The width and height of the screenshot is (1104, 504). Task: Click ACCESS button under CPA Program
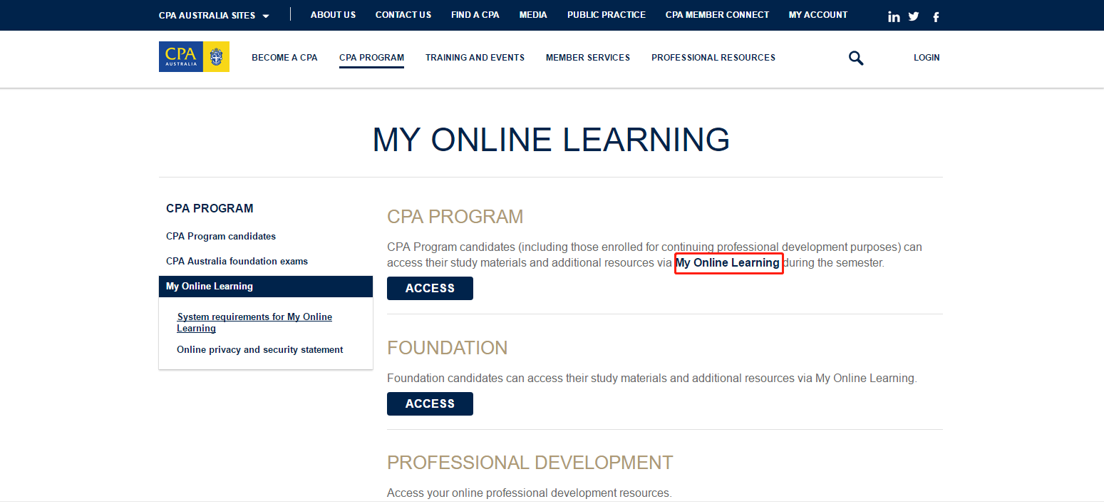click(430, 289)
